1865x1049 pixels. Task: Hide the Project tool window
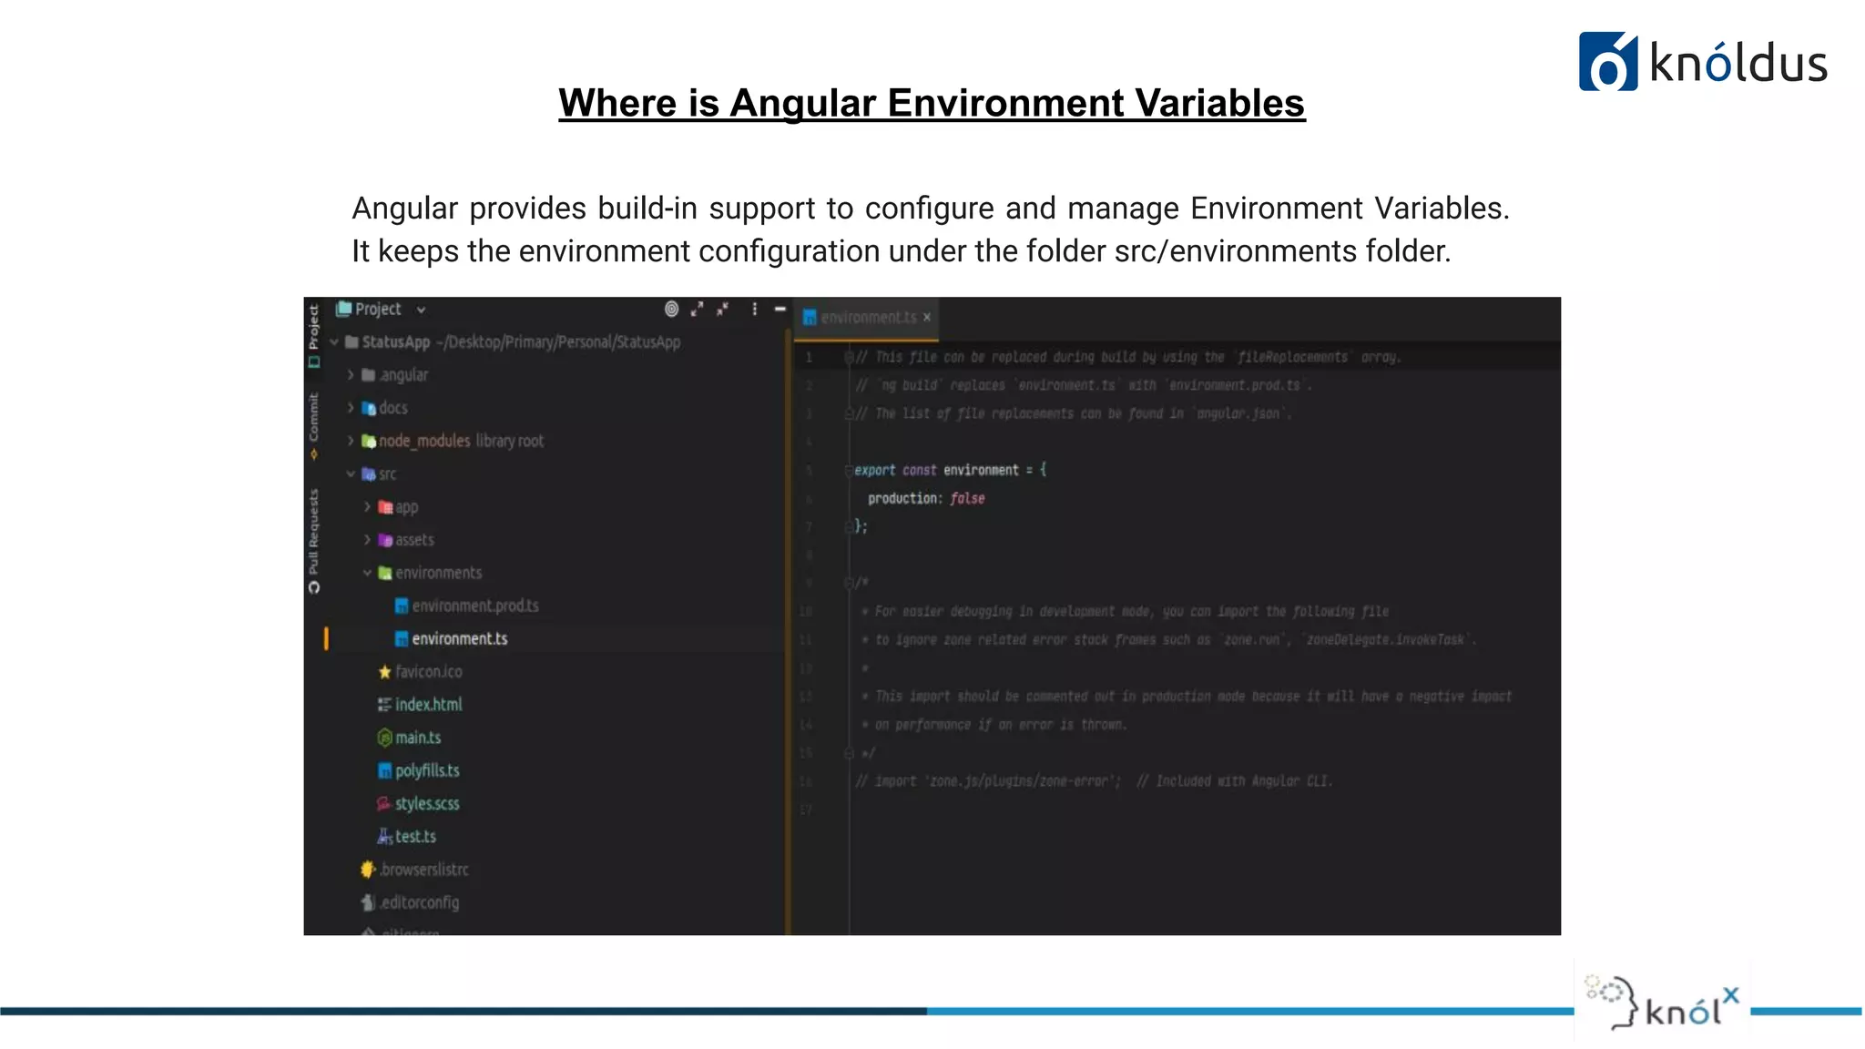point(780,310)
